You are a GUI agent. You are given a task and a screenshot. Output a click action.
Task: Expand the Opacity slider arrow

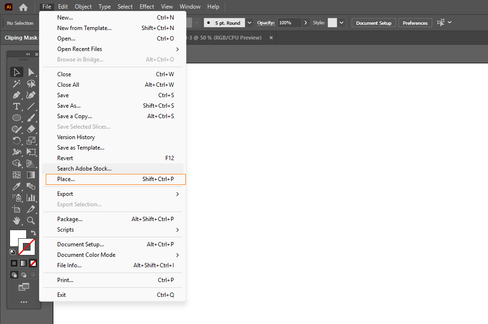tap(305, 23)
